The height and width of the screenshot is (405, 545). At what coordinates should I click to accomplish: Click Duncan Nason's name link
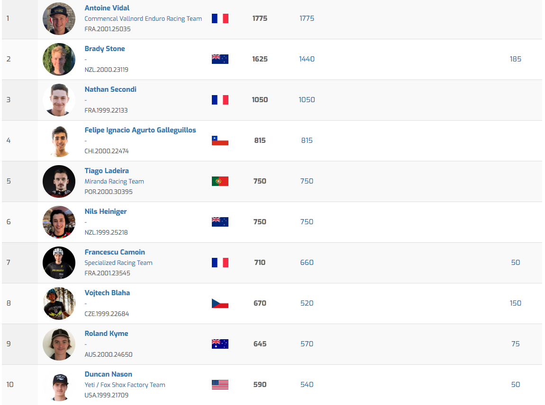[x=108, y=374]
